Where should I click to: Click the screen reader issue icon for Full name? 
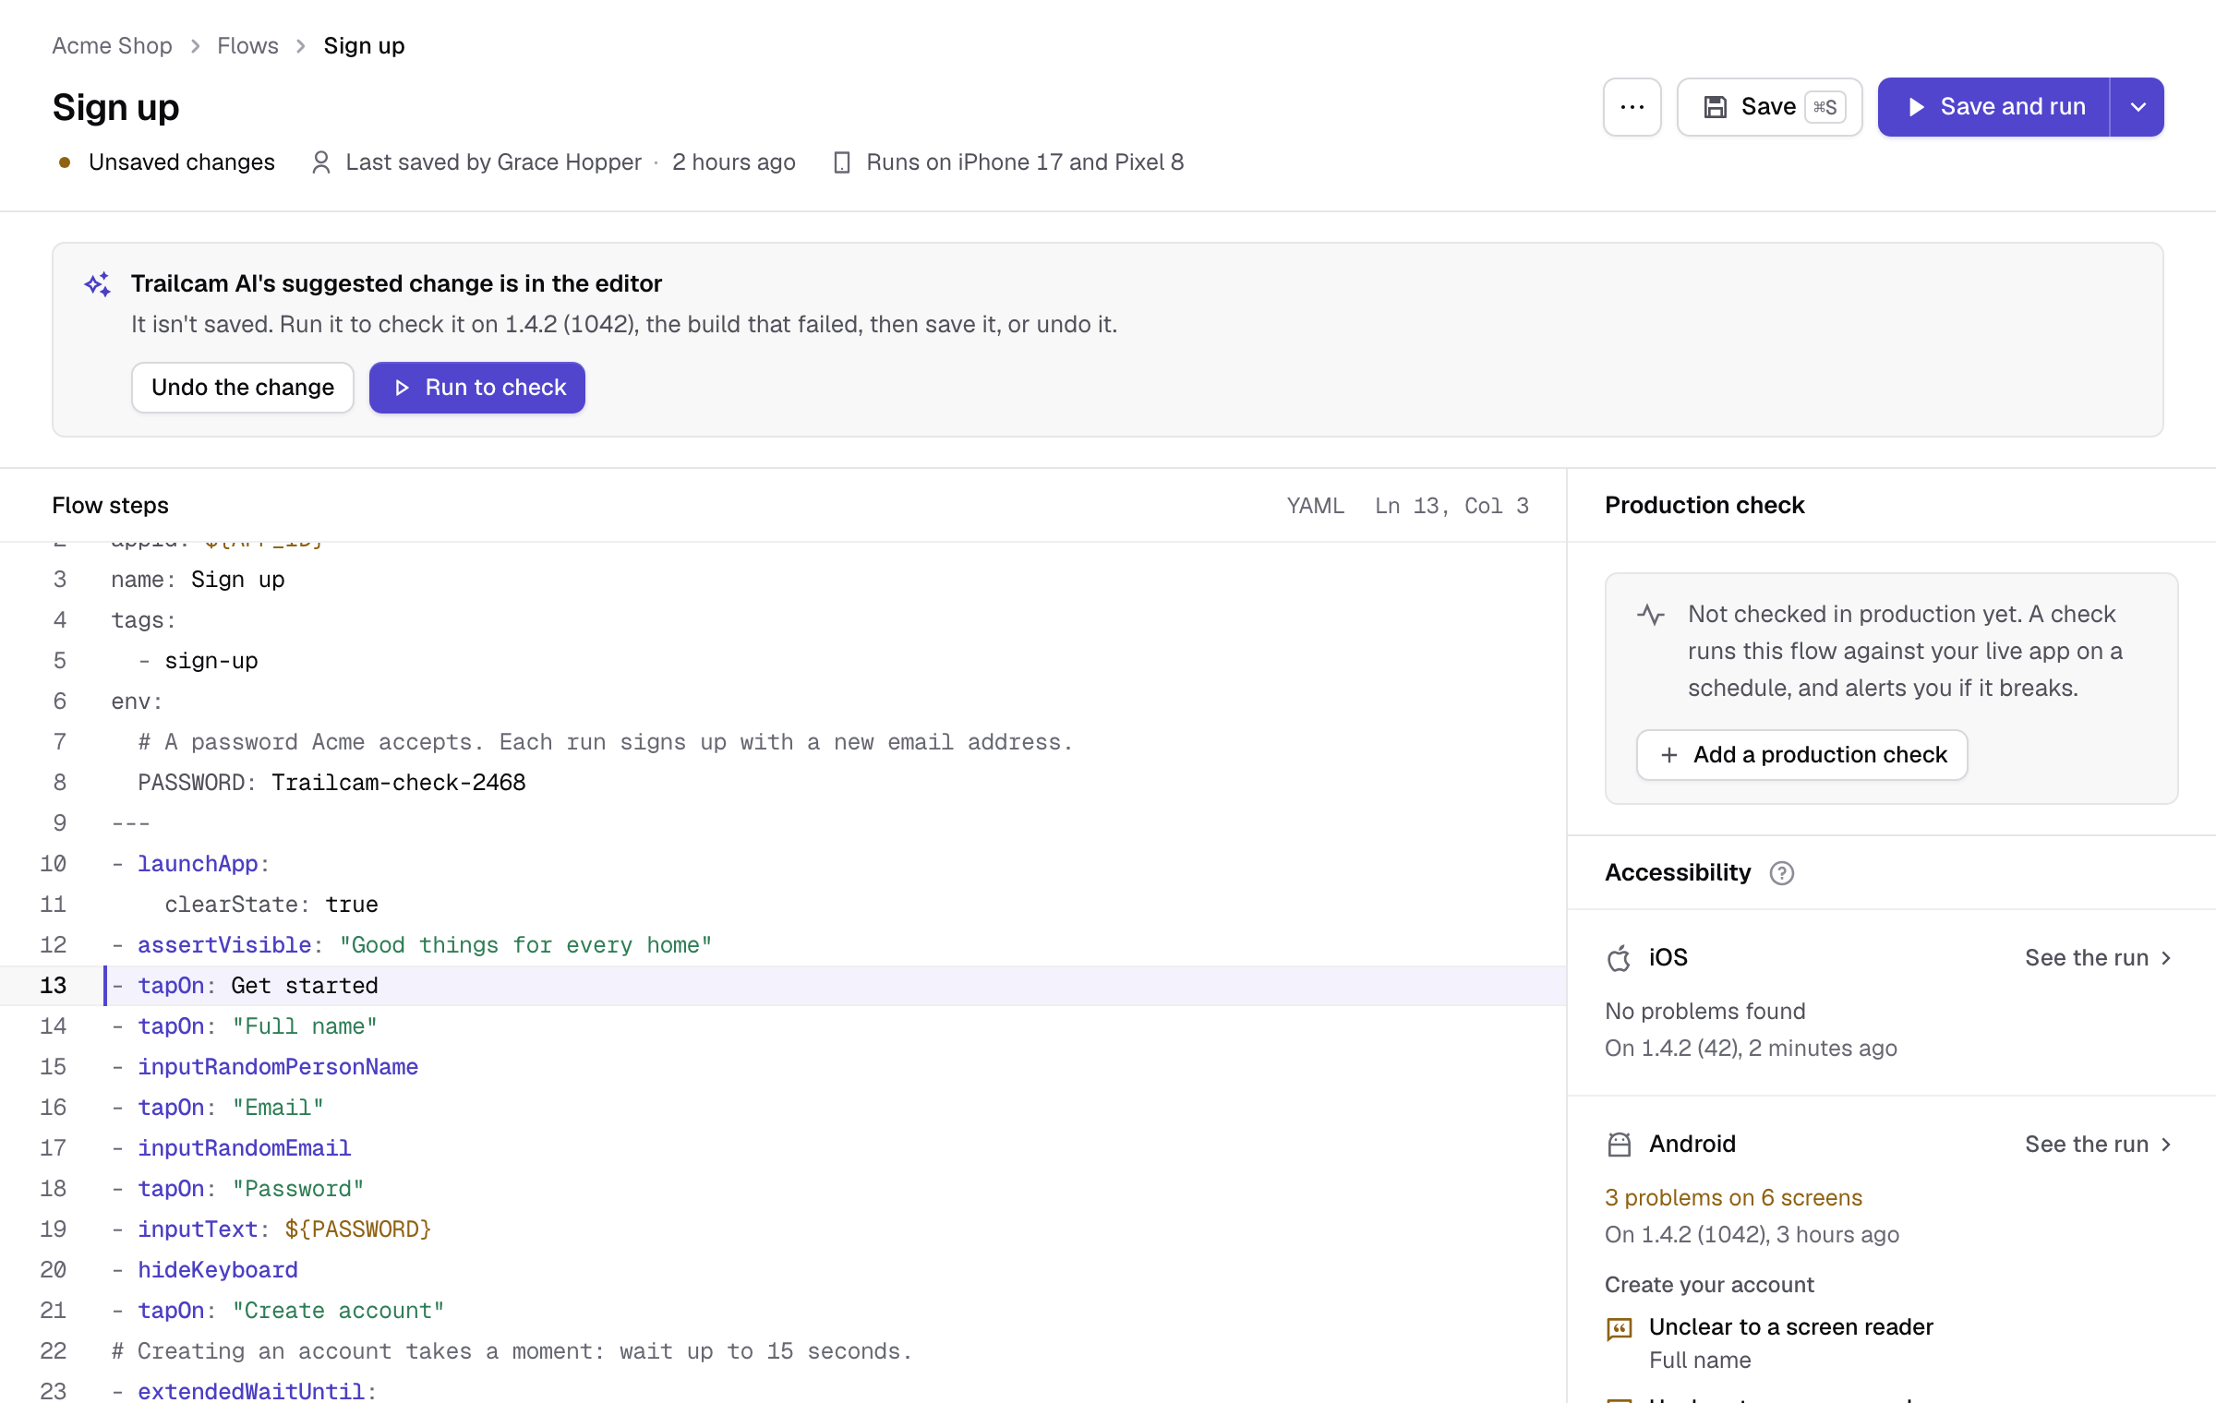pos(1619,1329)
